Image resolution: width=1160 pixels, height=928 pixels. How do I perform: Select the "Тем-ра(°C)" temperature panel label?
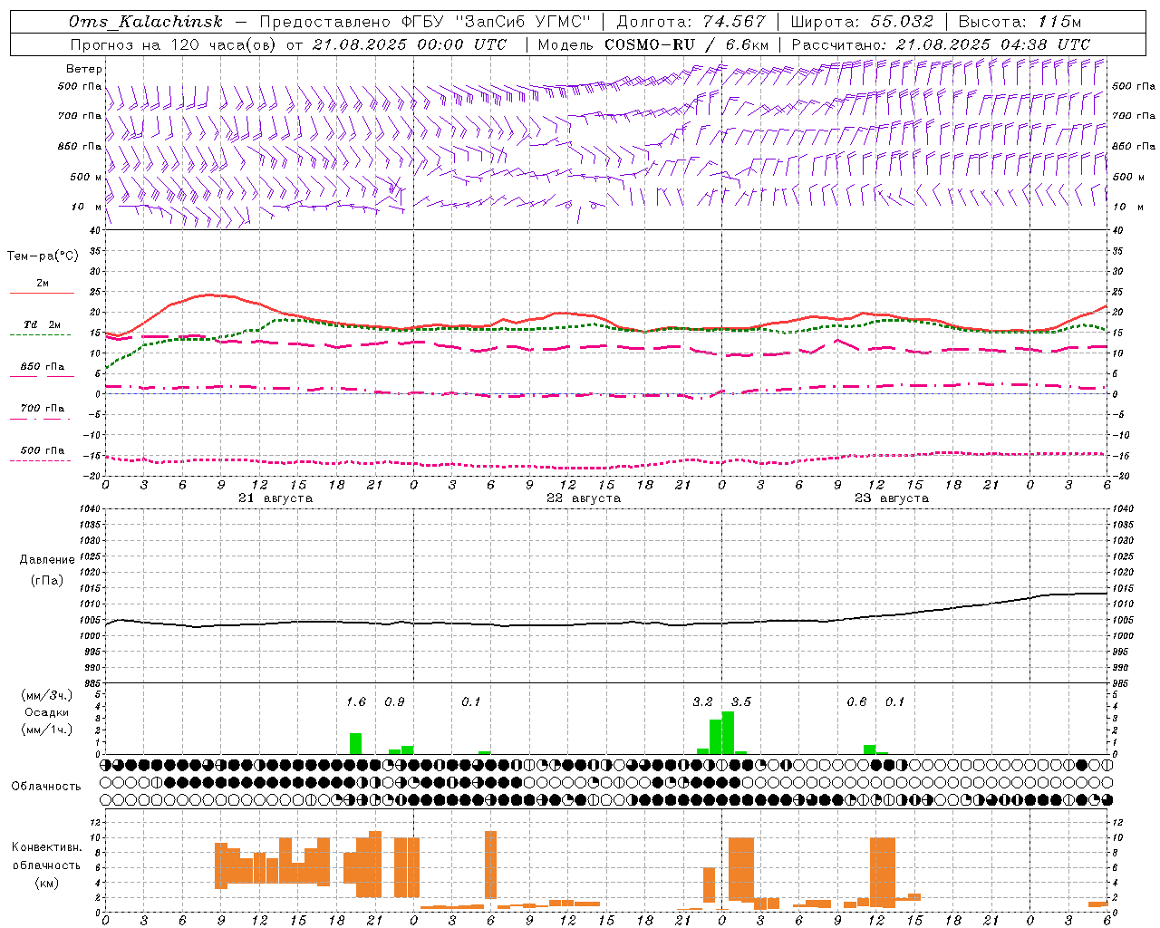click(43, 256)
